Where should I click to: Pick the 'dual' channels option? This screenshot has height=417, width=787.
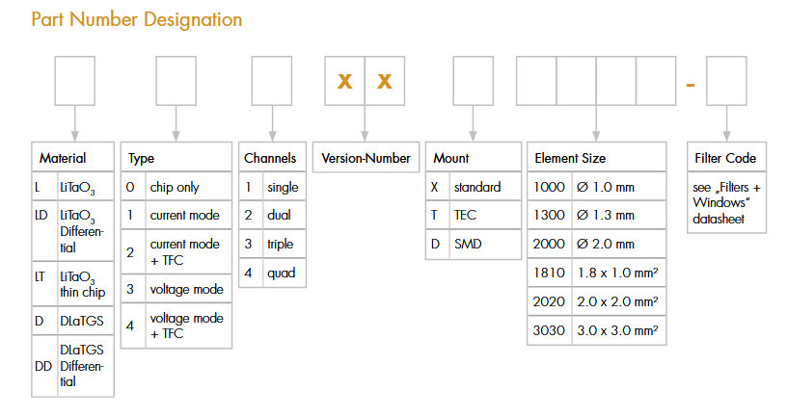pos(270,216)
